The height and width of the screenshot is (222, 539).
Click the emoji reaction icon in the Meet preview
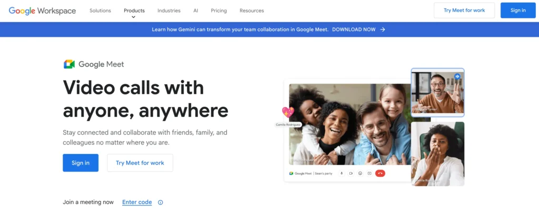pos(360,174)
